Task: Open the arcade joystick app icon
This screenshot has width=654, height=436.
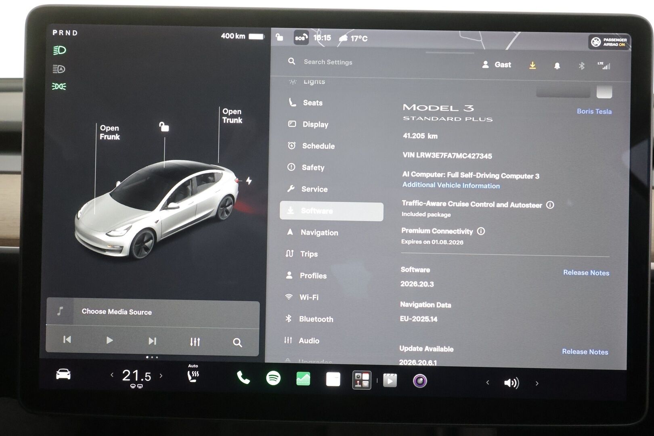Action: [362, 380]
